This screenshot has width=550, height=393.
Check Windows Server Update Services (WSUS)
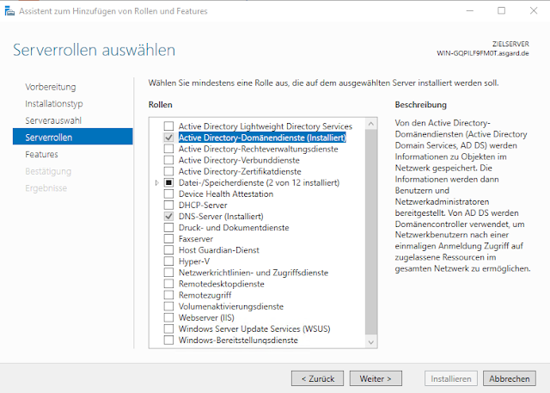pyautogui.click(x=169, y=329)
